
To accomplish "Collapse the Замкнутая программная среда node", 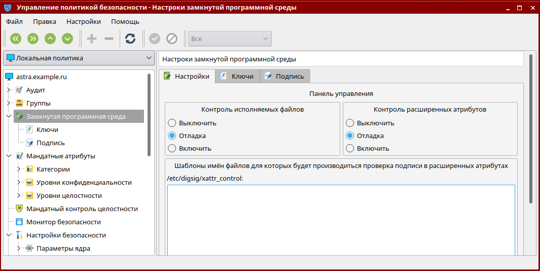I will 9,116.
